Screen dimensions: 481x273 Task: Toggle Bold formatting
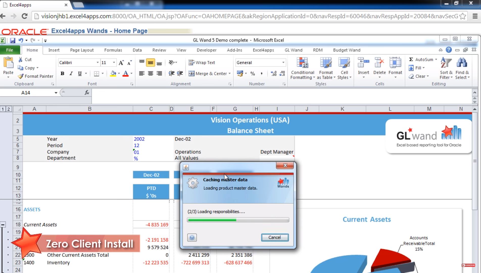pos(62,74)
